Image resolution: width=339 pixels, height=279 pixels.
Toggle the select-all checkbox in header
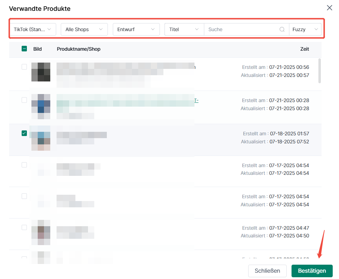[x=24, y=49]
